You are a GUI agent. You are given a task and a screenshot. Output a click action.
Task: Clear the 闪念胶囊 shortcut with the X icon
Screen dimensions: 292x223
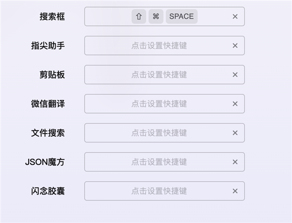(235, 191)
